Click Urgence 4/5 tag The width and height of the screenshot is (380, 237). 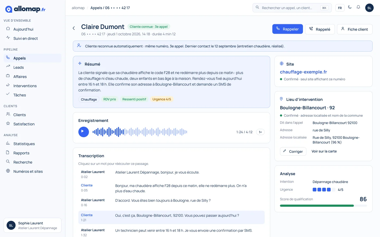[x=162, y=99]
